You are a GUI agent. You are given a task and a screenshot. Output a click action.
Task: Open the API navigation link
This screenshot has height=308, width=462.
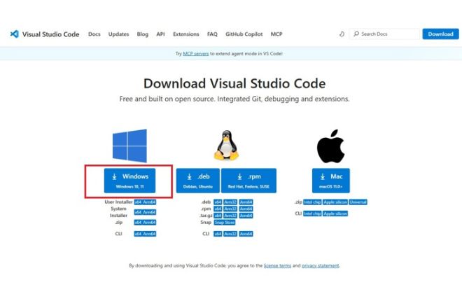click(x=160, y=34)
